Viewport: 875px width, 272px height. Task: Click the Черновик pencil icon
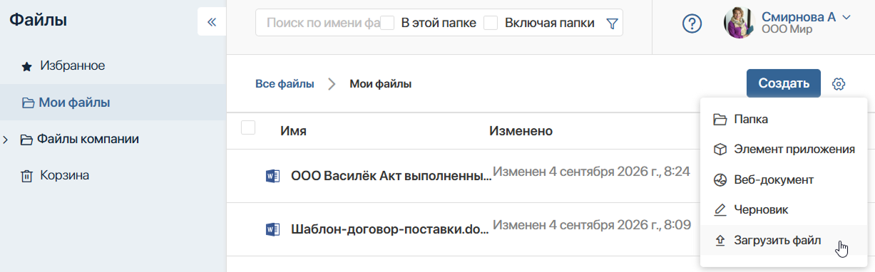tap(720, 210)
